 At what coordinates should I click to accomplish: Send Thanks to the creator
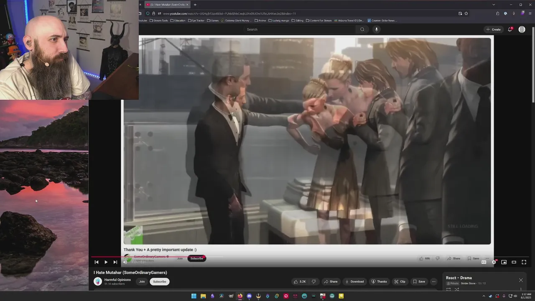click(379, 281)
